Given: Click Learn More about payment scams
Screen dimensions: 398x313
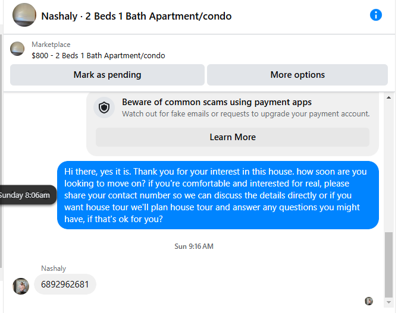Looking at the screenshot, I should point(233,137).
